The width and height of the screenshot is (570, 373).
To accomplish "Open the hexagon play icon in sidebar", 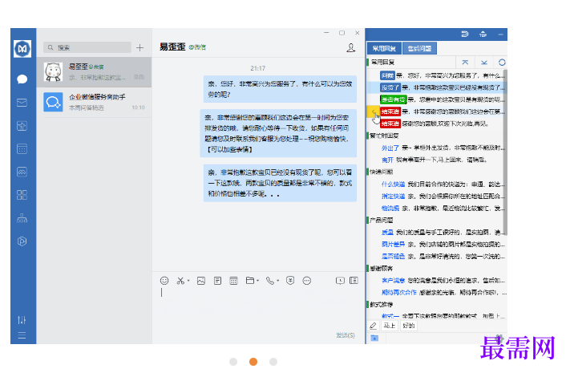I will click(x=22, y=241).
